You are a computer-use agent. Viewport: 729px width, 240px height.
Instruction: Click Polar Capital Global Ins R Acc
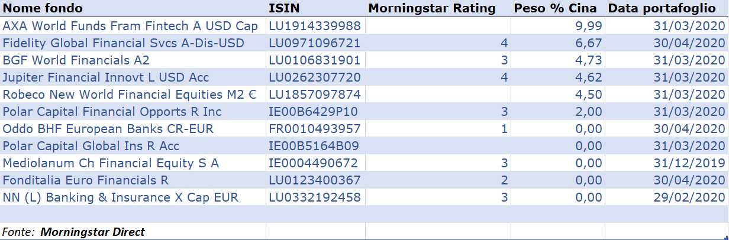(x=91, y=146)
